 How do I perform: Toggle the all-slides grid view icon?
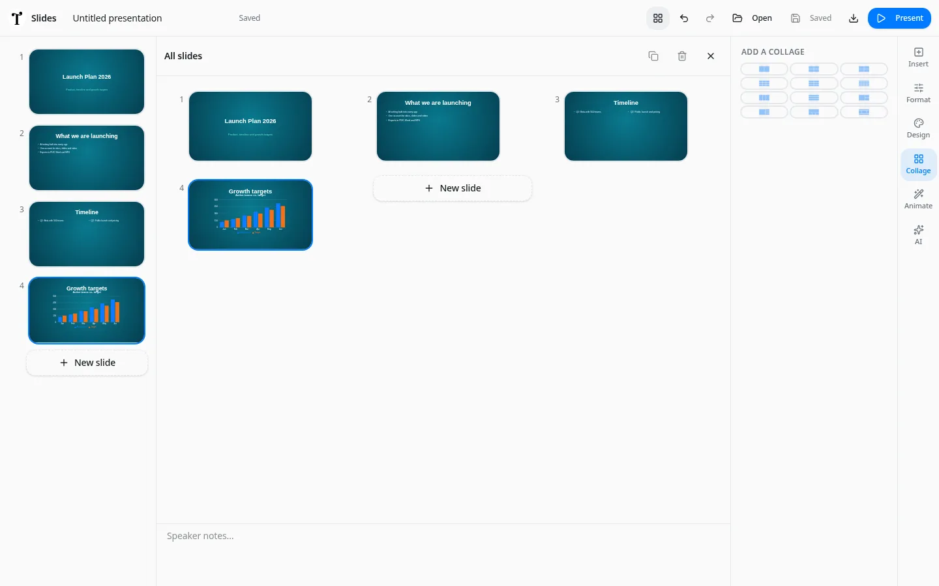point(658,18)
